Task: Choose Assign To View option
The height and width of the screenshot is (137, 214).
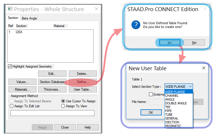Action: 63,106
